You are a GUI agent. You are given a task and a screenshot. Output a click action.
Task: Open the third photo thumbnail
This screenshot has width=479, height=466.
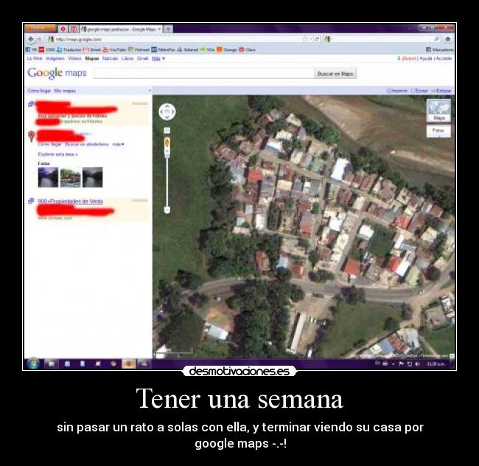(93, 177)
